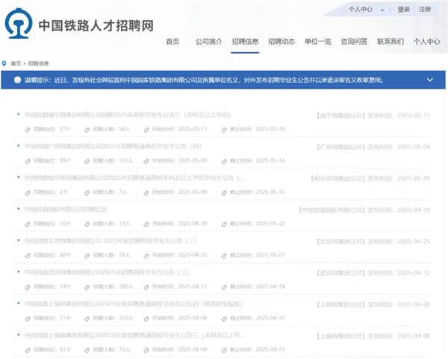The height and width of the screenshot is (359, 448).
Task: Click the tag icon beside 招聘人数: 76人
Action: [x=87, y=255]
